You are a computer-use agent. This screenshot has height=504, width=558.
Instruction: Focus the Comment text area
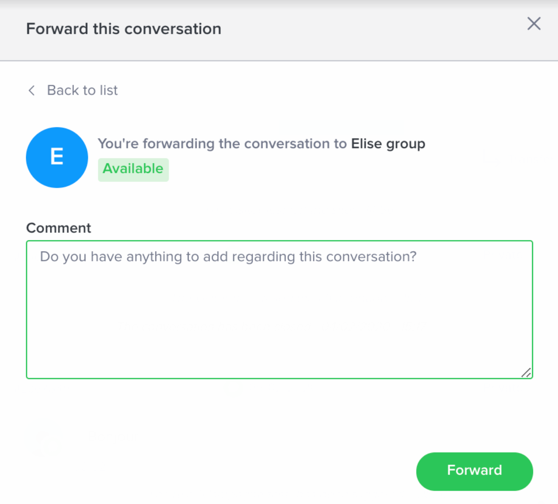(279, 309)
